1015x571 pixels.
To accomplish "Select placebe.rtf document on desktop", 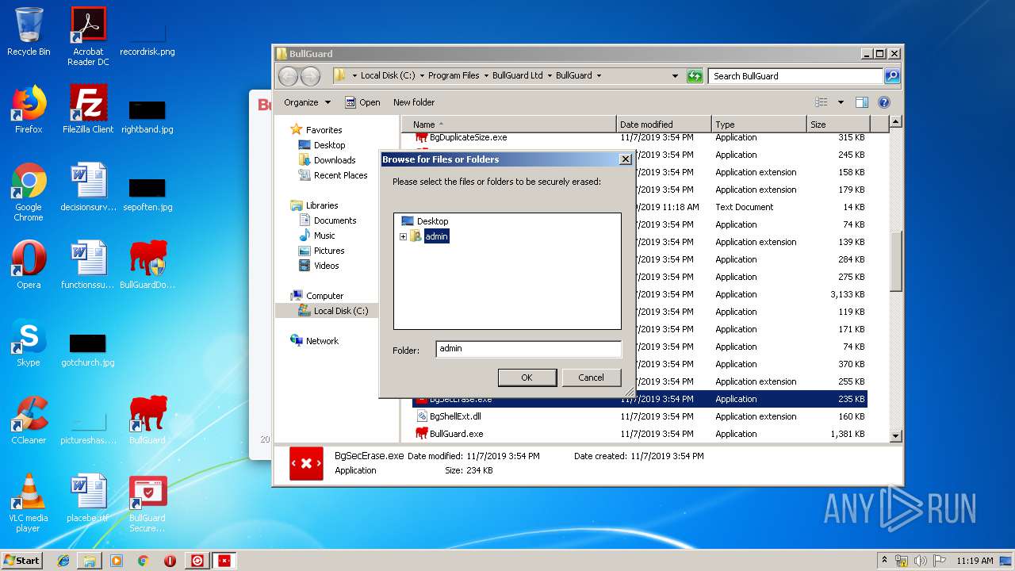I will pos(88,498).
